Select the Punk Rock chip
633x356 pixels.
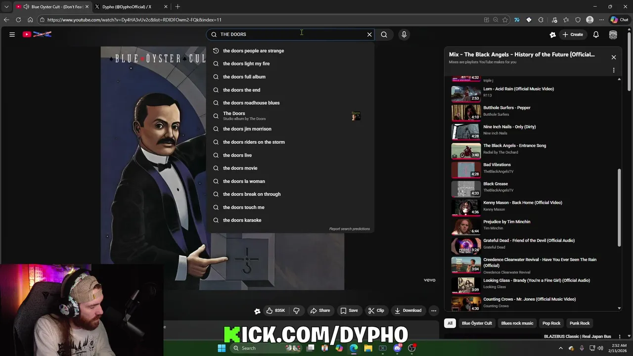pyautogui.click(x=580, y=323)
